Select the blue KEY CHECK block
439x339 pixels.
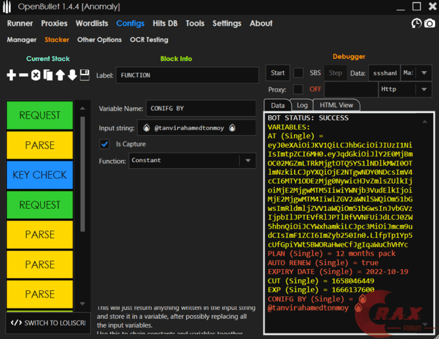click(x=39, y=175)
